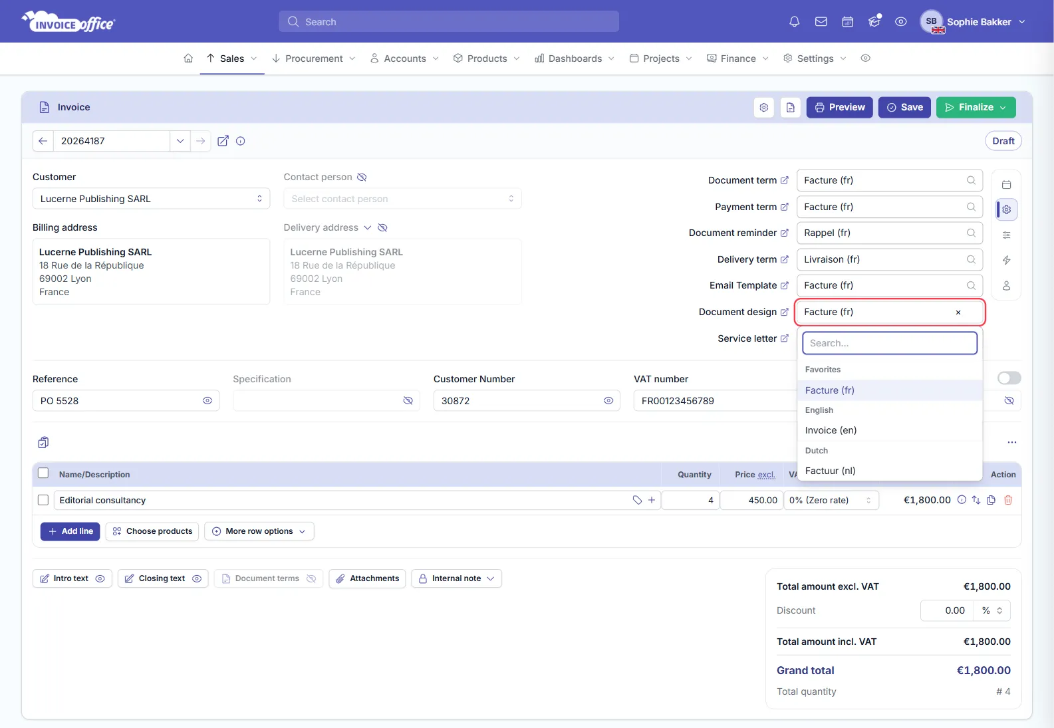Delete the Editorial consultancy line
The width and height of the screenshot is (1054, 728).
pyautogui.click(x=1008, y=500)
